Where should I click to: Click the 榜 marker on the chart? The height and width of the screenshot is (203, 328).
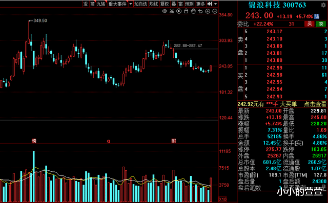[x=34, y=141]
